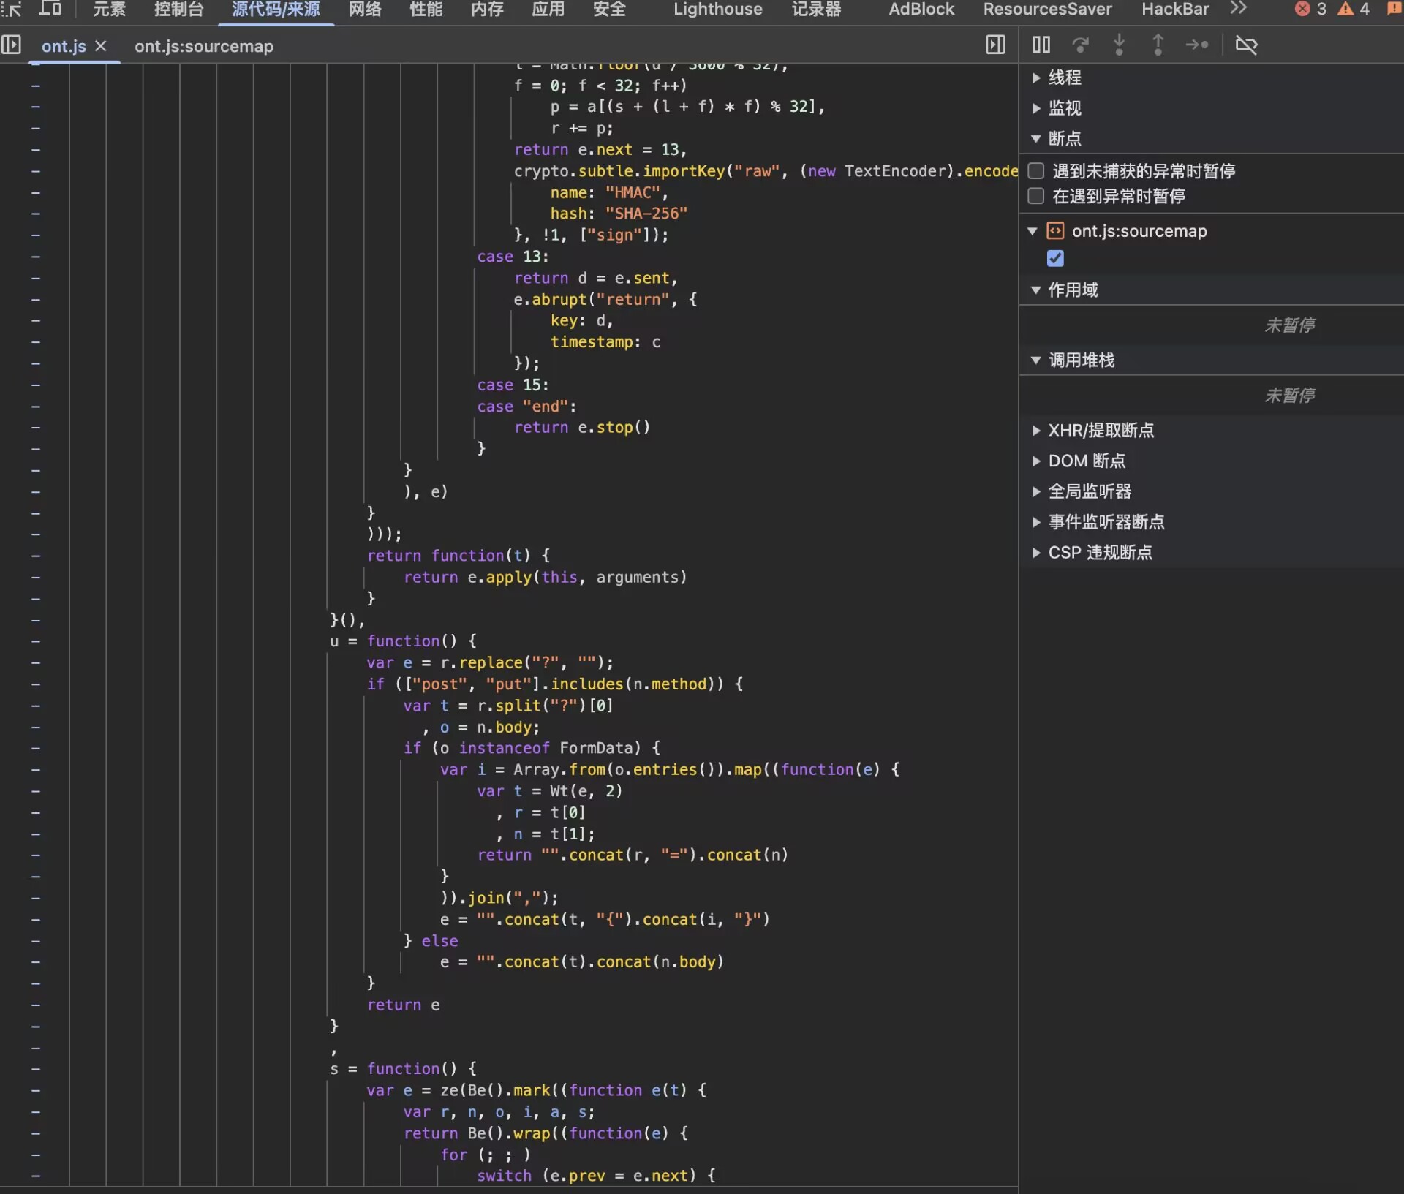Expand the DOM 断点 section
1404x1194 pixels.
click(1036, 461)
